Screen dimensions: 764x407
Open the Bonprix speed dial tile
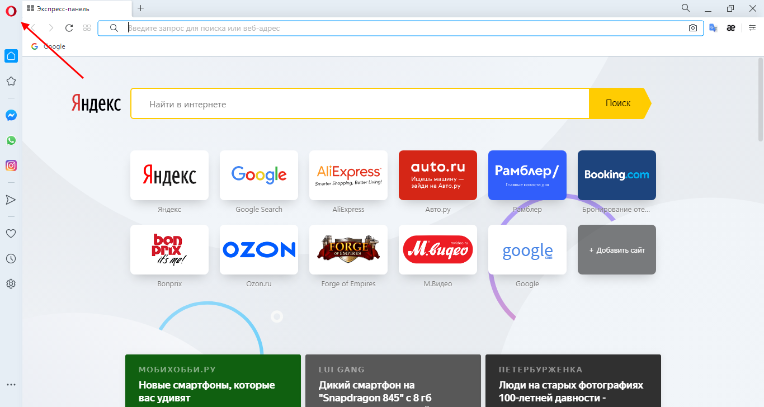point(169,249)
